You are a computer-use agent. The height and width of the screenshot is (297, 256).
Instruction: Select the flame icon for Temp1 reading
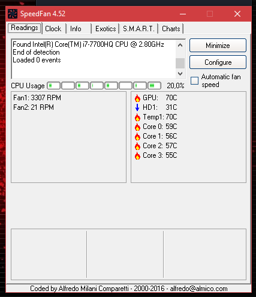pyautogui.click(x=137, y=117)
